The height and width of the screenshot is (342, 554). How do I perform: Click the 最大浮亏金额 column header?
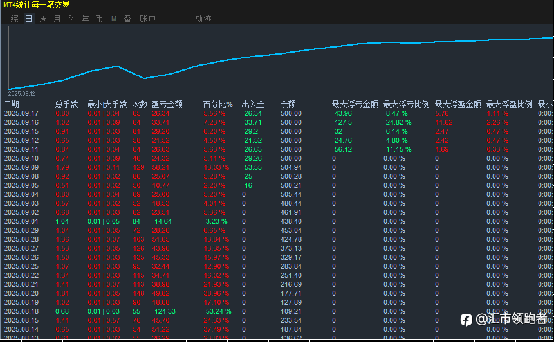pyautogui.click(x=355, y=104)
